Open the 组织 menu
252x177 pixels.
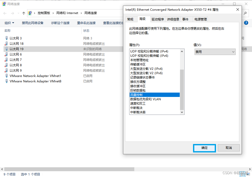point(9,23)
